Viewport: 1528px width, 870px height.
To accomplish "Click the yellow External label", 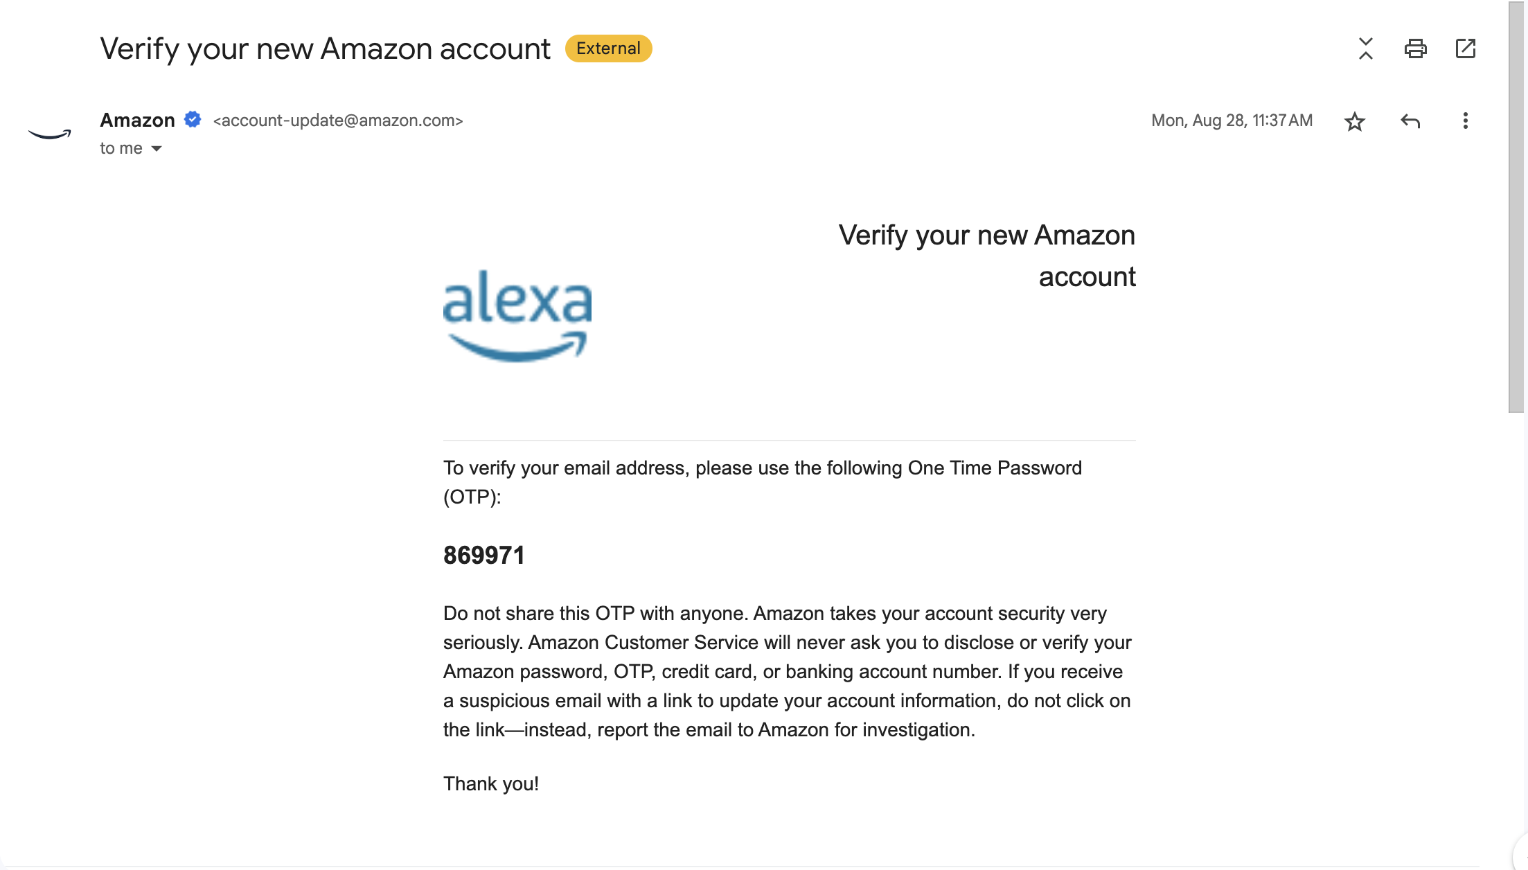I will [x=608, y=48].
